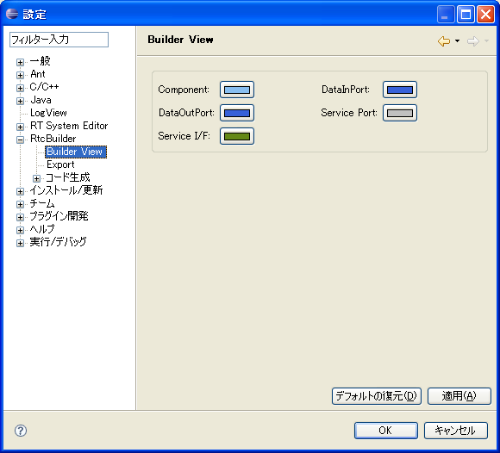This screenshot has height=453, width=500.
Task: Select the Export preferences page
Action: (x=60, y=164)
